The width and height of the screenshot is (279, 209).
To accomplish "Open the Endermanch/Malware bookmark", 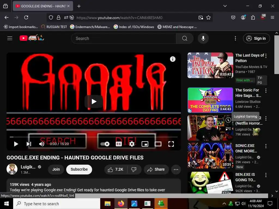I will tap(90, 27).
